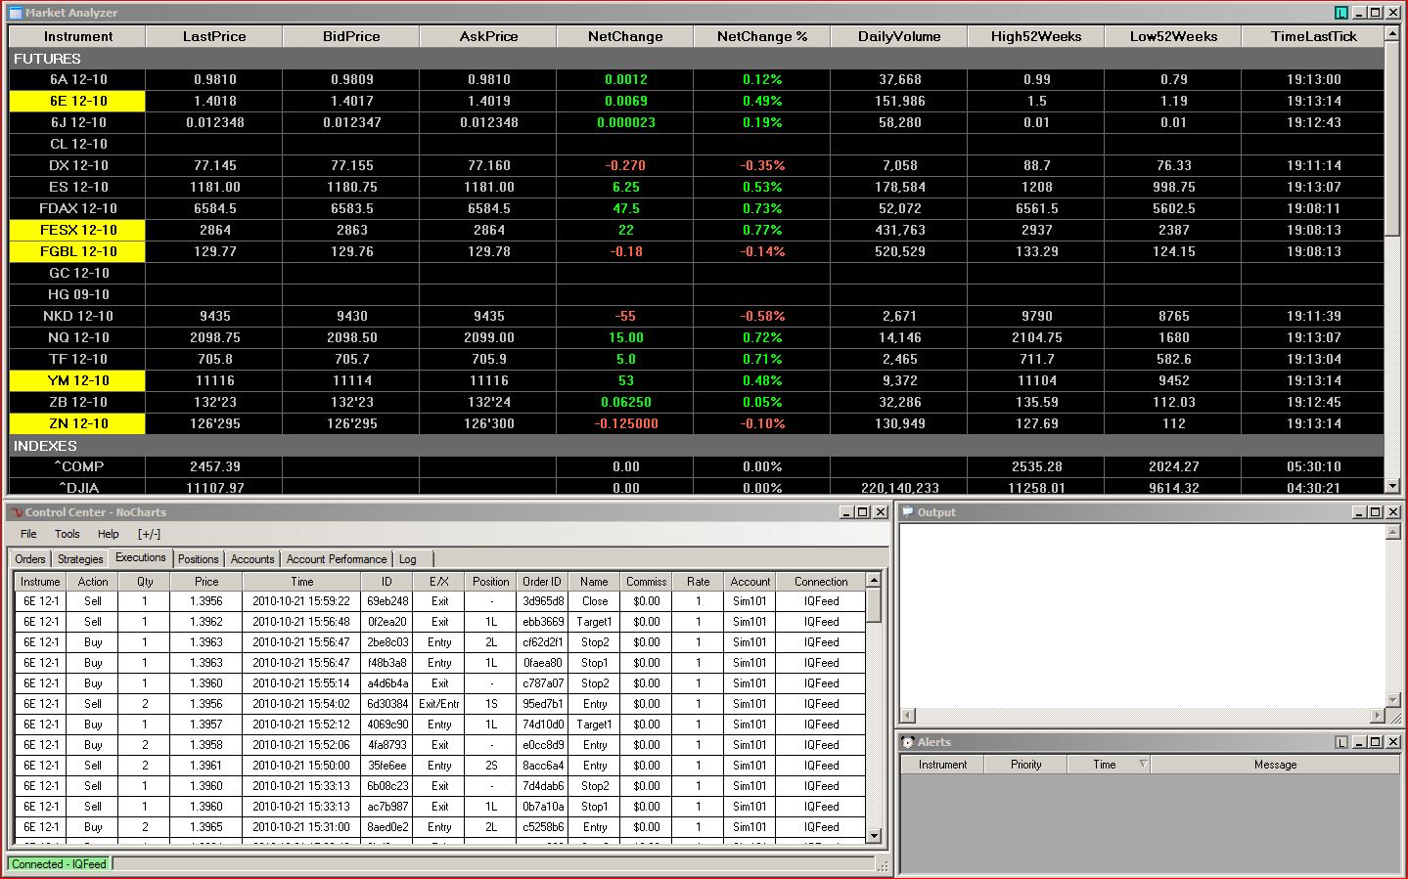Click the Market Analyzer scroll down arrow

[1392, 486]
